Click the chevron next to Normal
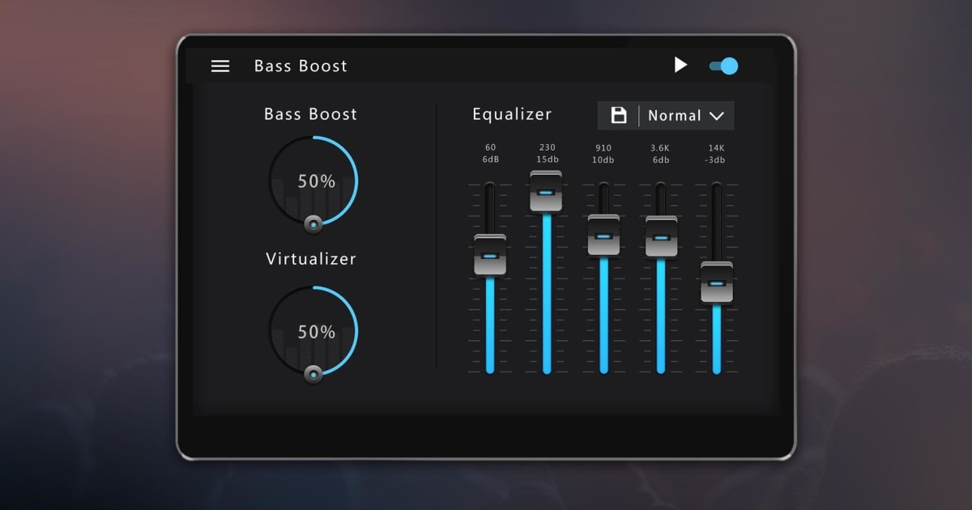This screenshot has height=510, width=972. pyautogui.click(x=716, y=116)
